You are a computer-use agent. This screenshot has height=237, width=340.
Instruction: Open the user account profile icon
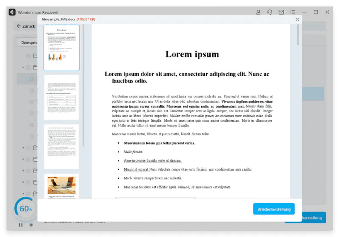pyautogui.click(x=258, y=12)
